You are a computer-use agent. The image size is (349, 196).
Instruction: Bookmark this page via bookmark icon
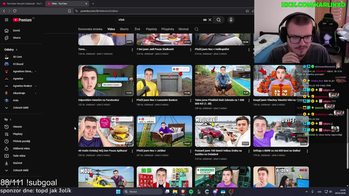click(x=69, y=11)
